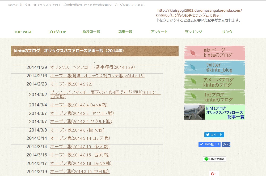Select 記事一覧 in navigation bar

pos(125,32)
